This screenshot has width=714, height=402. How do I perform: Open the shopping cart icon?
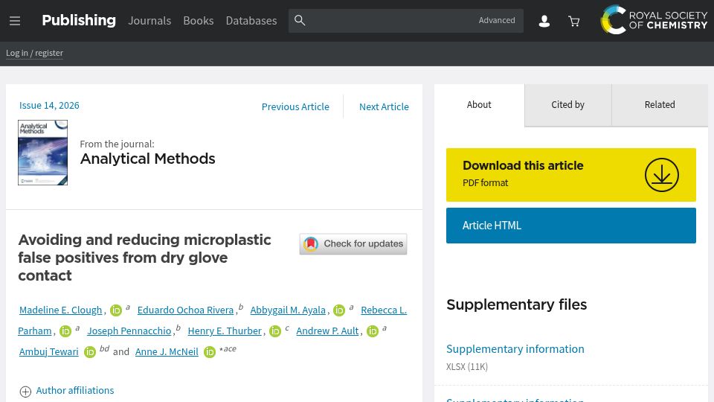573,21
